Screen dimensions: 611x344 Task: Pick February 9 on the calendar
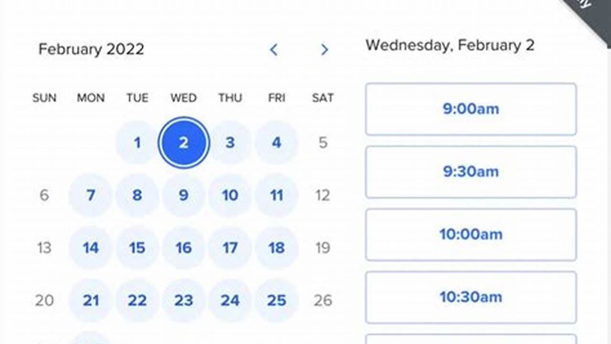click(183, 195)
